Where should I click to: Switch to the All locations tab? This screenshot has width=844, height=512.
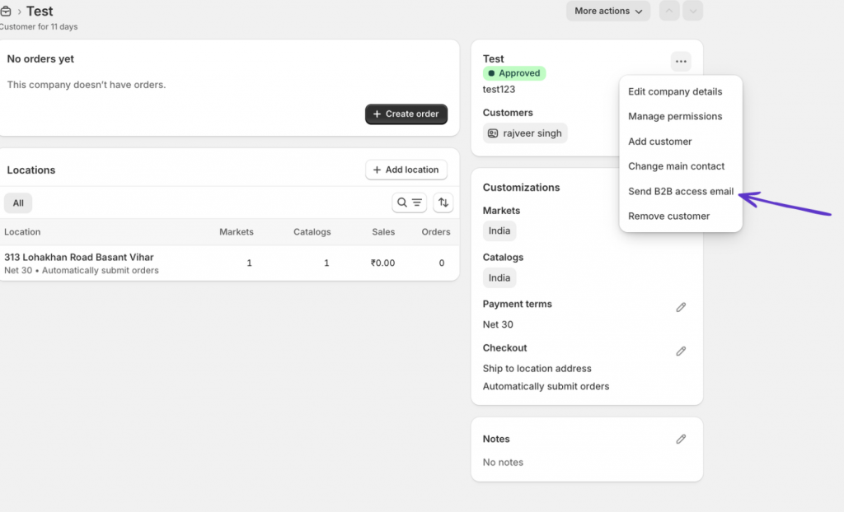pos(18,202)
